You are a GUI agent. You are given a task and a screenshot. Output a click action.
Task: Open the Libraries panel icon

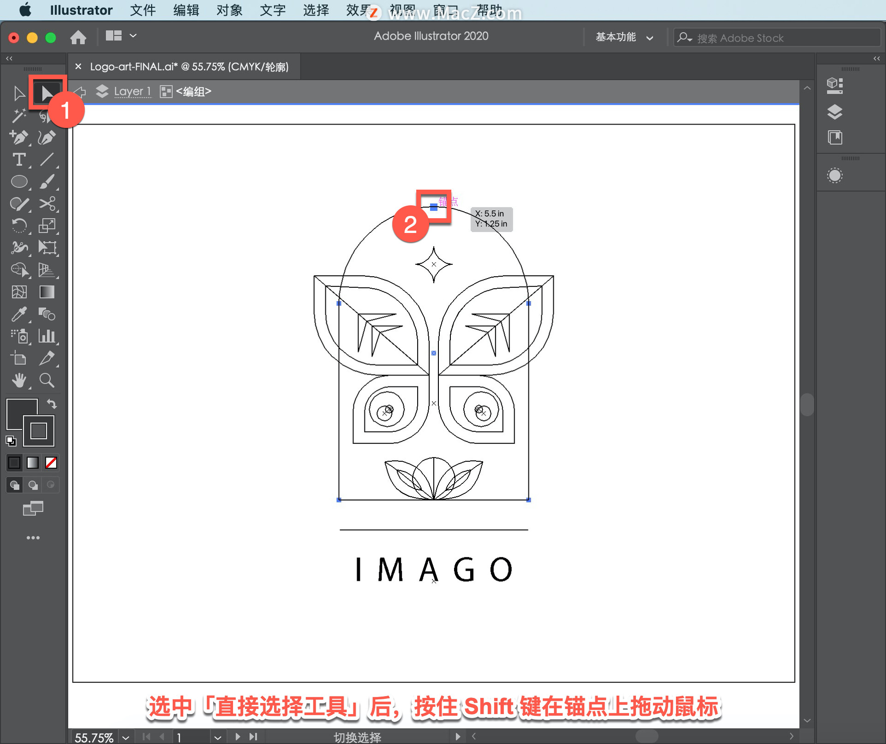[834, 137]
